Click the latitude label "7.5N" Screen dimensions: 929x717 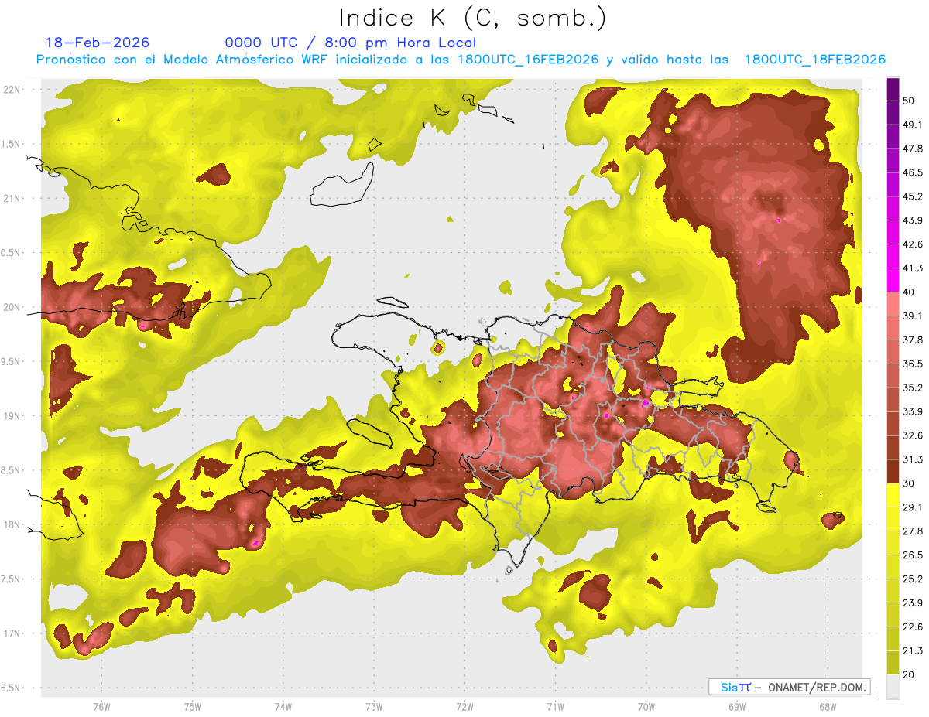12,580
